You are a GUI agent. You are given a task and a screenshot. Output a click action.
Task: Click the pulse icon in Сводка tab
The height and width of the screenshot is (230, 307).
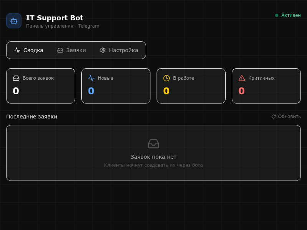(x=17, y=50)
